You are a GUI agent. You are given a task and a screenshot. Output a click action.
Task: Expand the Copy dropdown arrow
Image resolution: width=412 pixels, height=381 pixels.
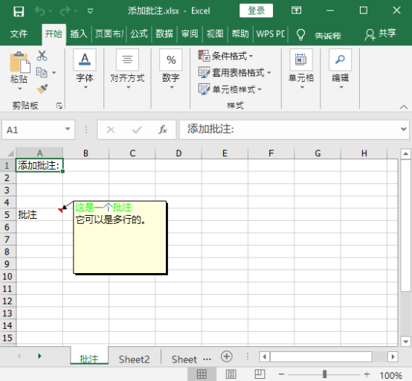(x=54, y=73)
